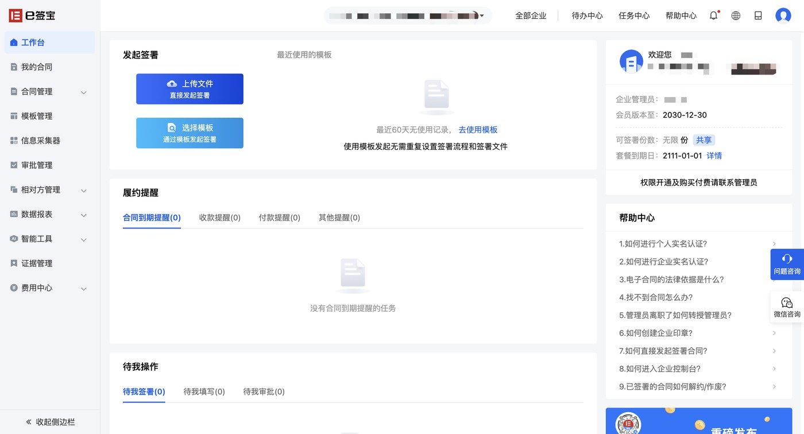This screenshot has height=434, width=804.
Task: Expand the 相对方管理 submenu chevron
Action: pos(84,191)
